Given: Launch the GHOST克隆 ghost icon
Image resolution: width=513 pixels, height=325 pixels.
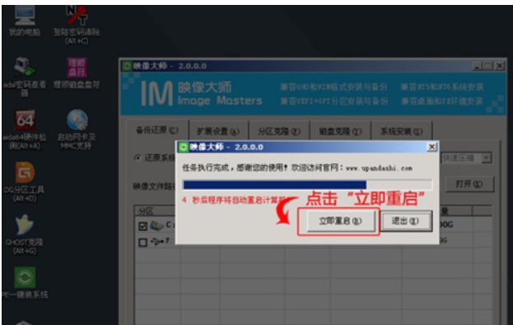Looking at the screenshot, I should click(x=25, y=234).
